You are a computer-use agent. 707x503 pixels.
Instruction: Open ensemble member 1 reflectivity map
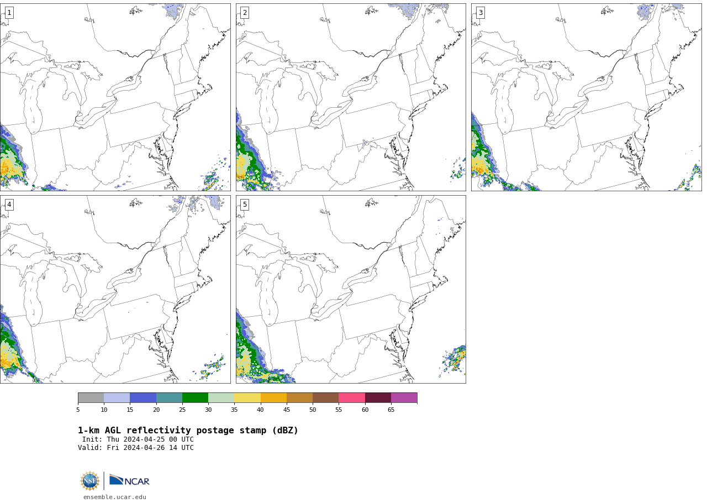click(x=115, y=97)
